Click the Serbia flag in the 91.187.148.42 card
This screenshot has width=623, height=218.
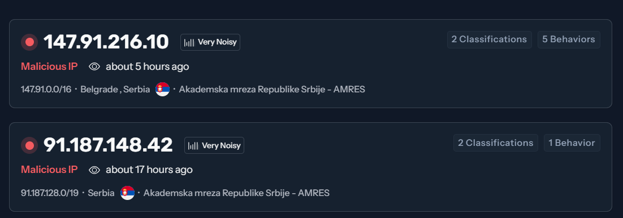[127, 193]
